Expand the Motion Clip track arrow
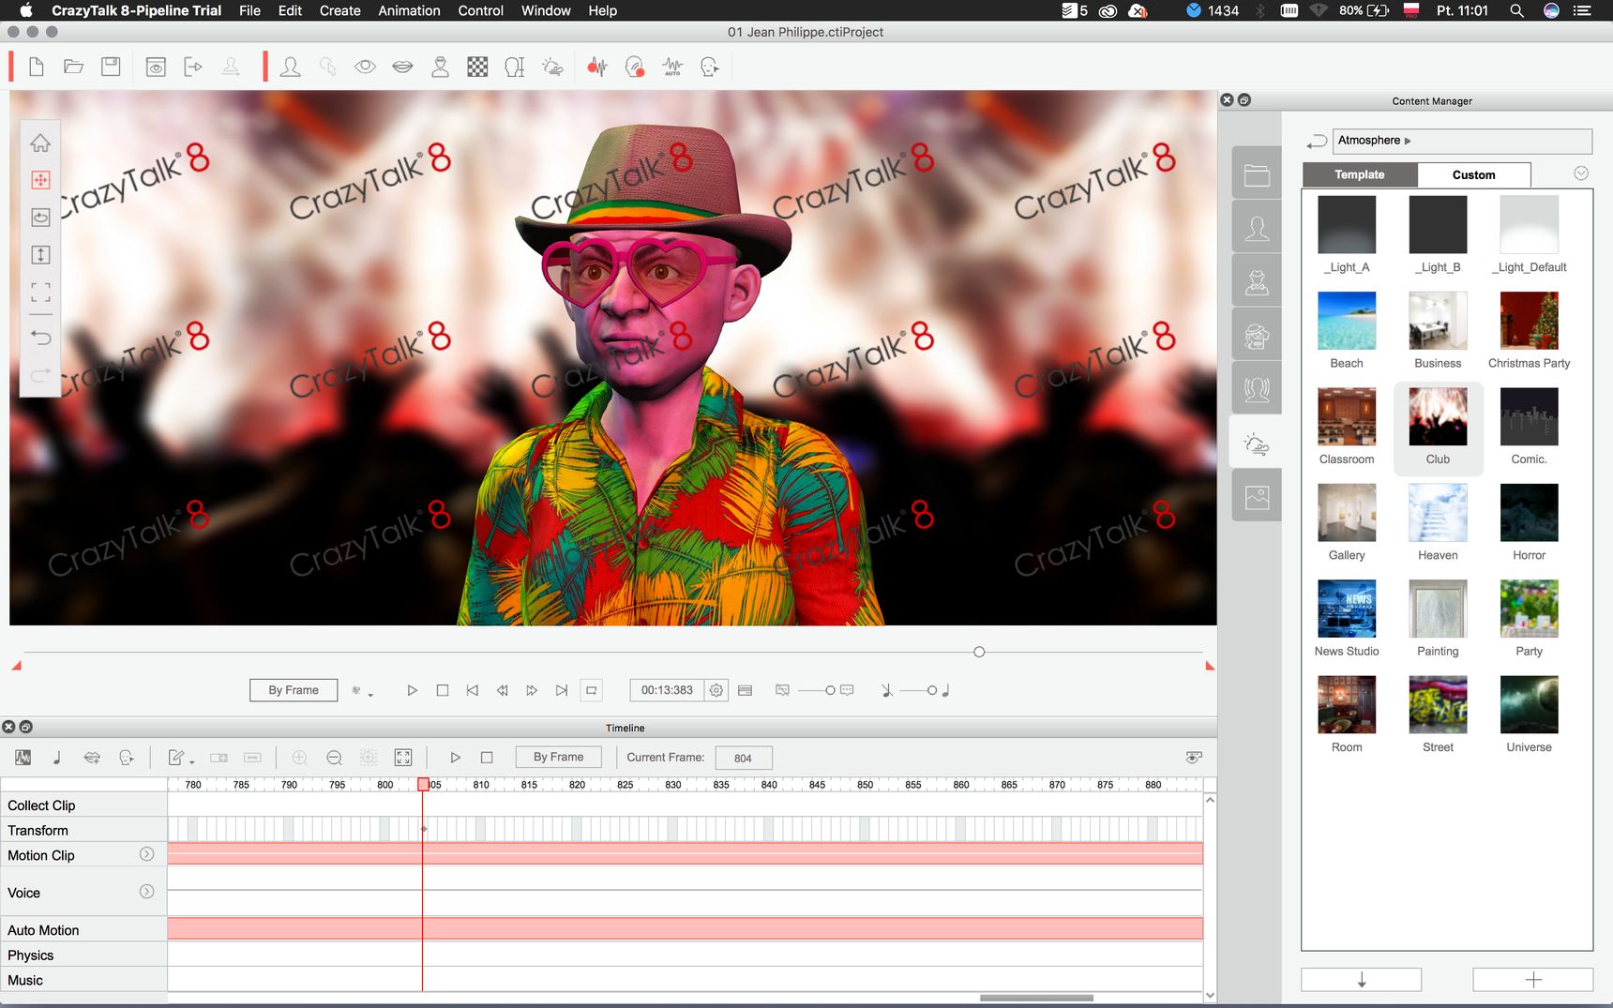The image size is (1613, 1008). tap(146, 854)
